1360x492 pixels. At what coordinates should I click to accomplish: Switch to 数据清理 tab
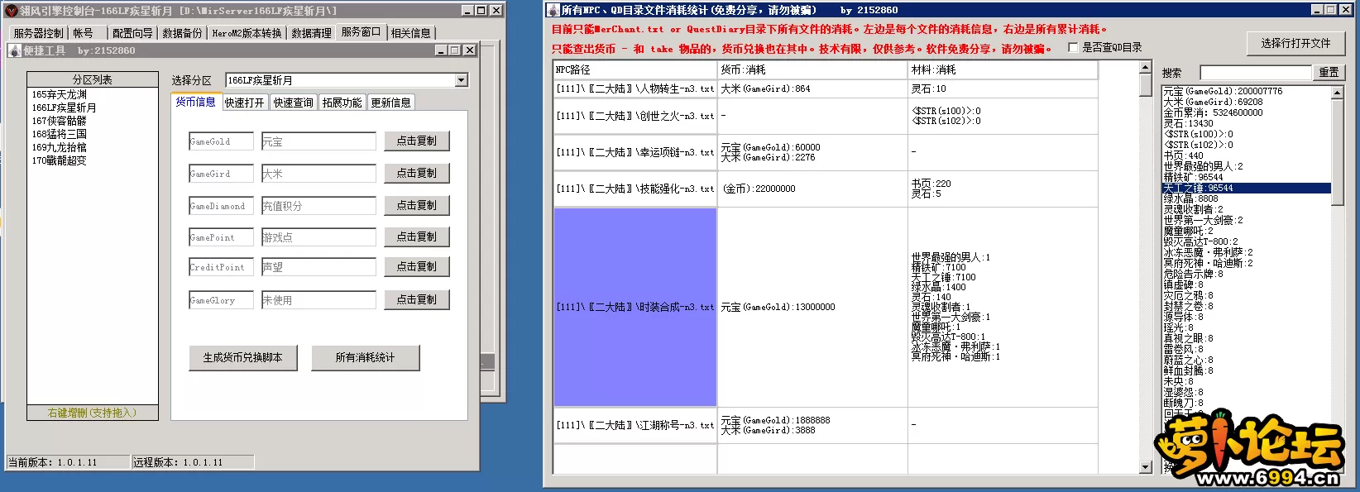311,33
